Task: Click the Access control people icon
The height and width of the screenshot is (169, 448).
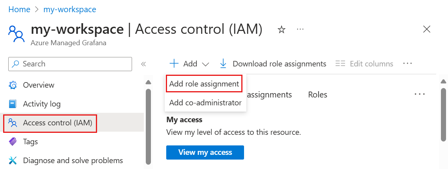Action: [13, 123]
